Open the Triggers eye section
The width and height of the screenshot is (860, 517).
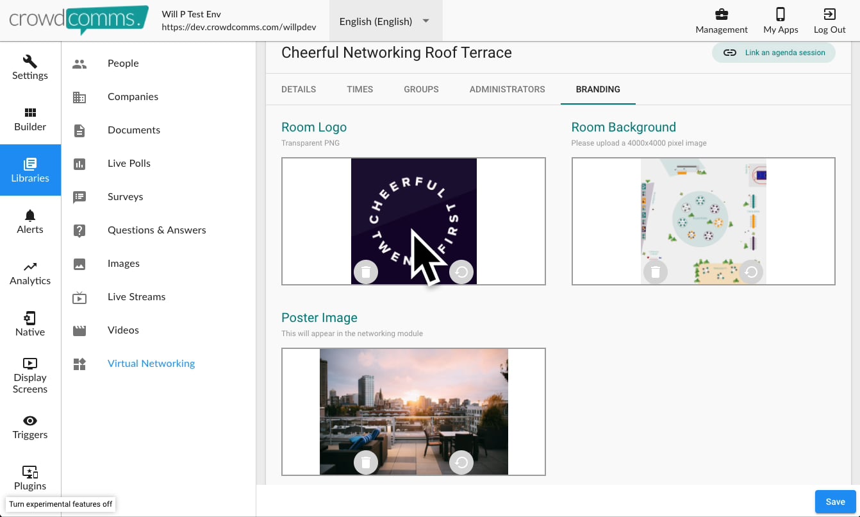[x=30, y=427]
